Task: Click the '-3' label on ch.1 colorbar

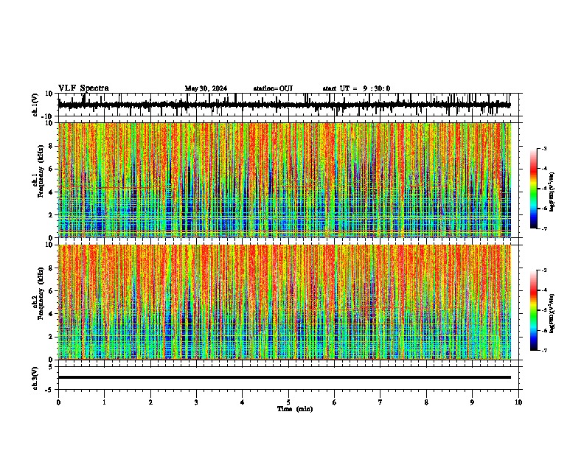Action: (543, 148)
